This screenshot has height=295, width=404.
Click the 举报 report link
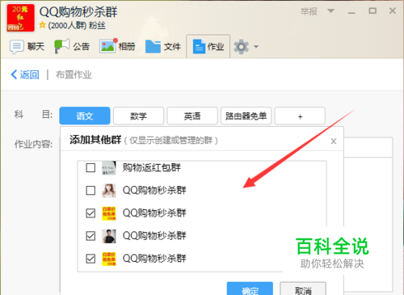click(x=309, y=11)
